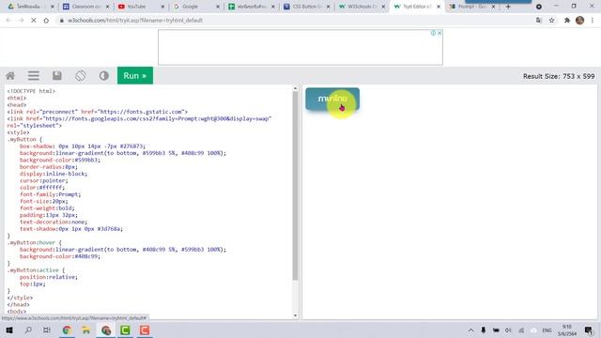This screenshot has width=601, height=338.
Task: Close the advertisement banner
Action: [439, 33]
